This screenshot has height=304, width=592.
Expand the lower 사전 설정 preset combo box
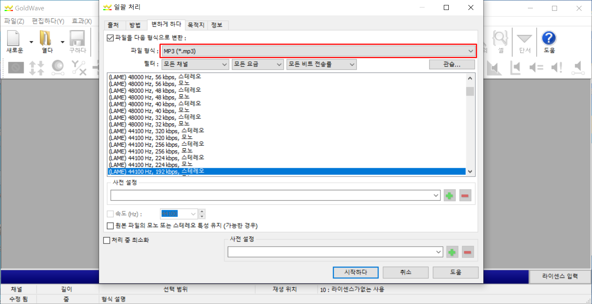439,252
